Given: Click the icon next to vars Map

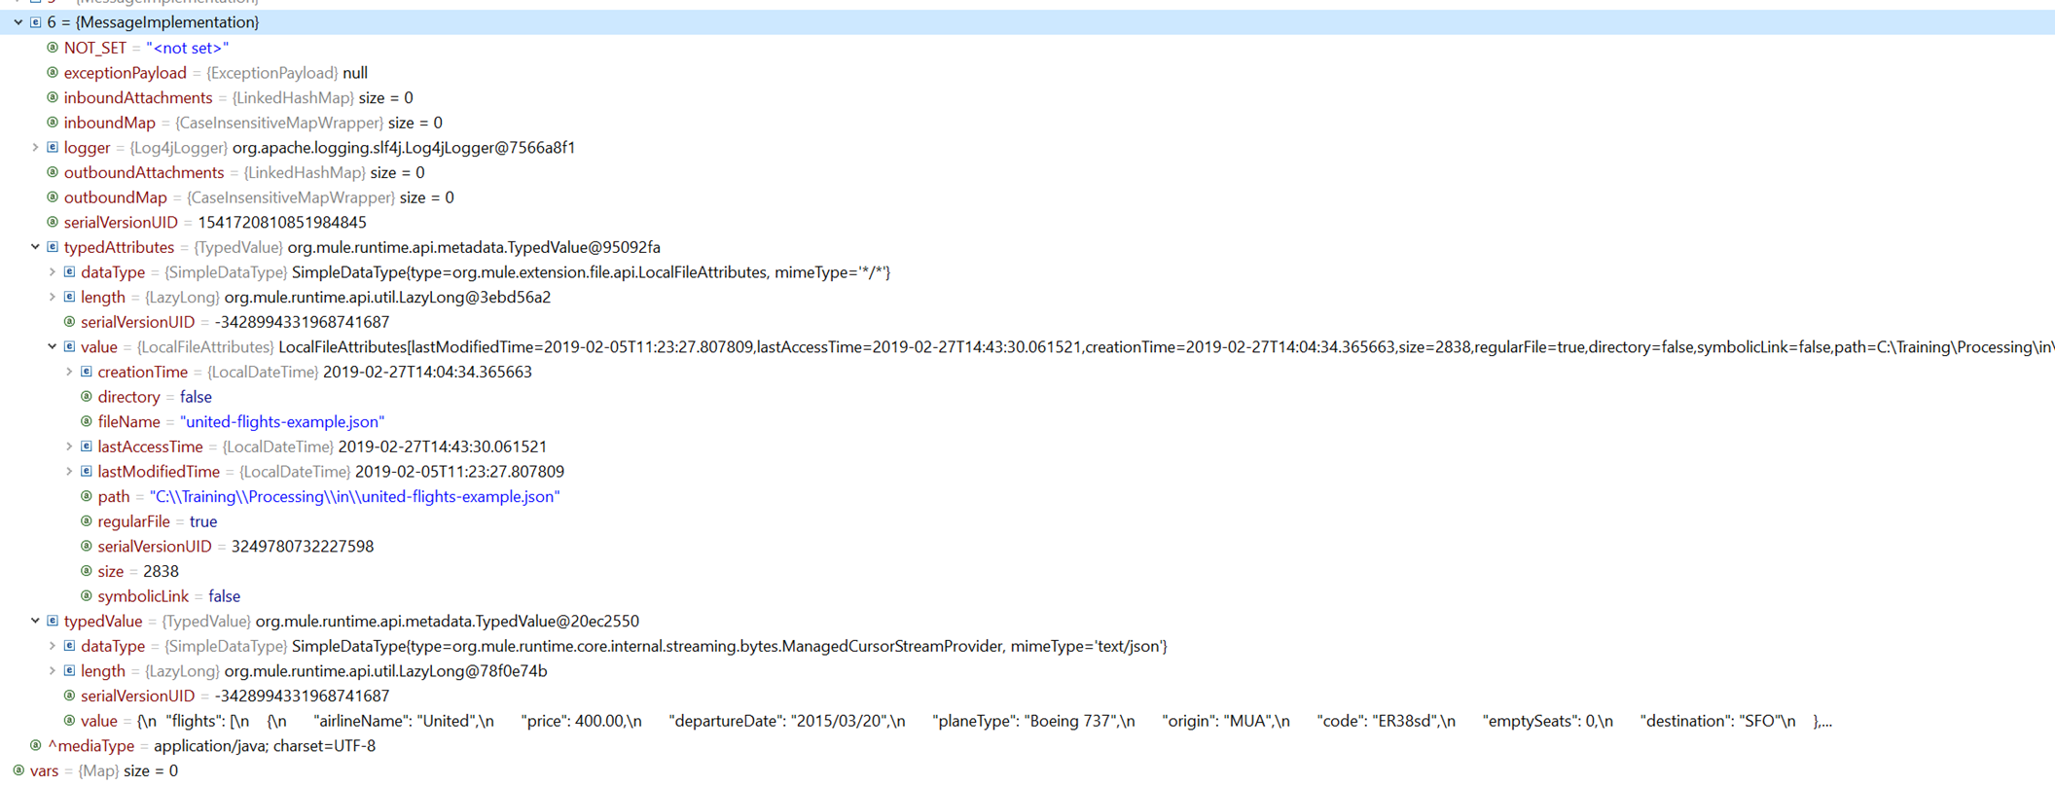Looking at the screenshot, I should click(x=18, y=771).
